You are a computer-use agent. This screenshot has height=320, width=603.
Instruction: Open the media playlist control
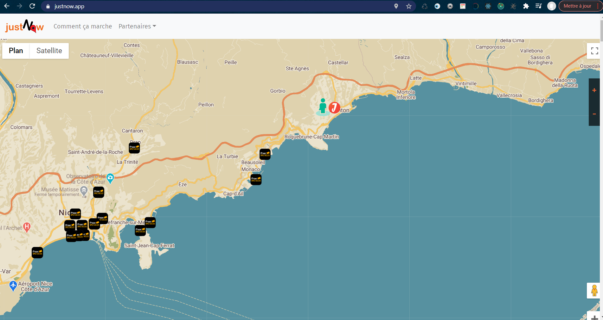(538, 6)
